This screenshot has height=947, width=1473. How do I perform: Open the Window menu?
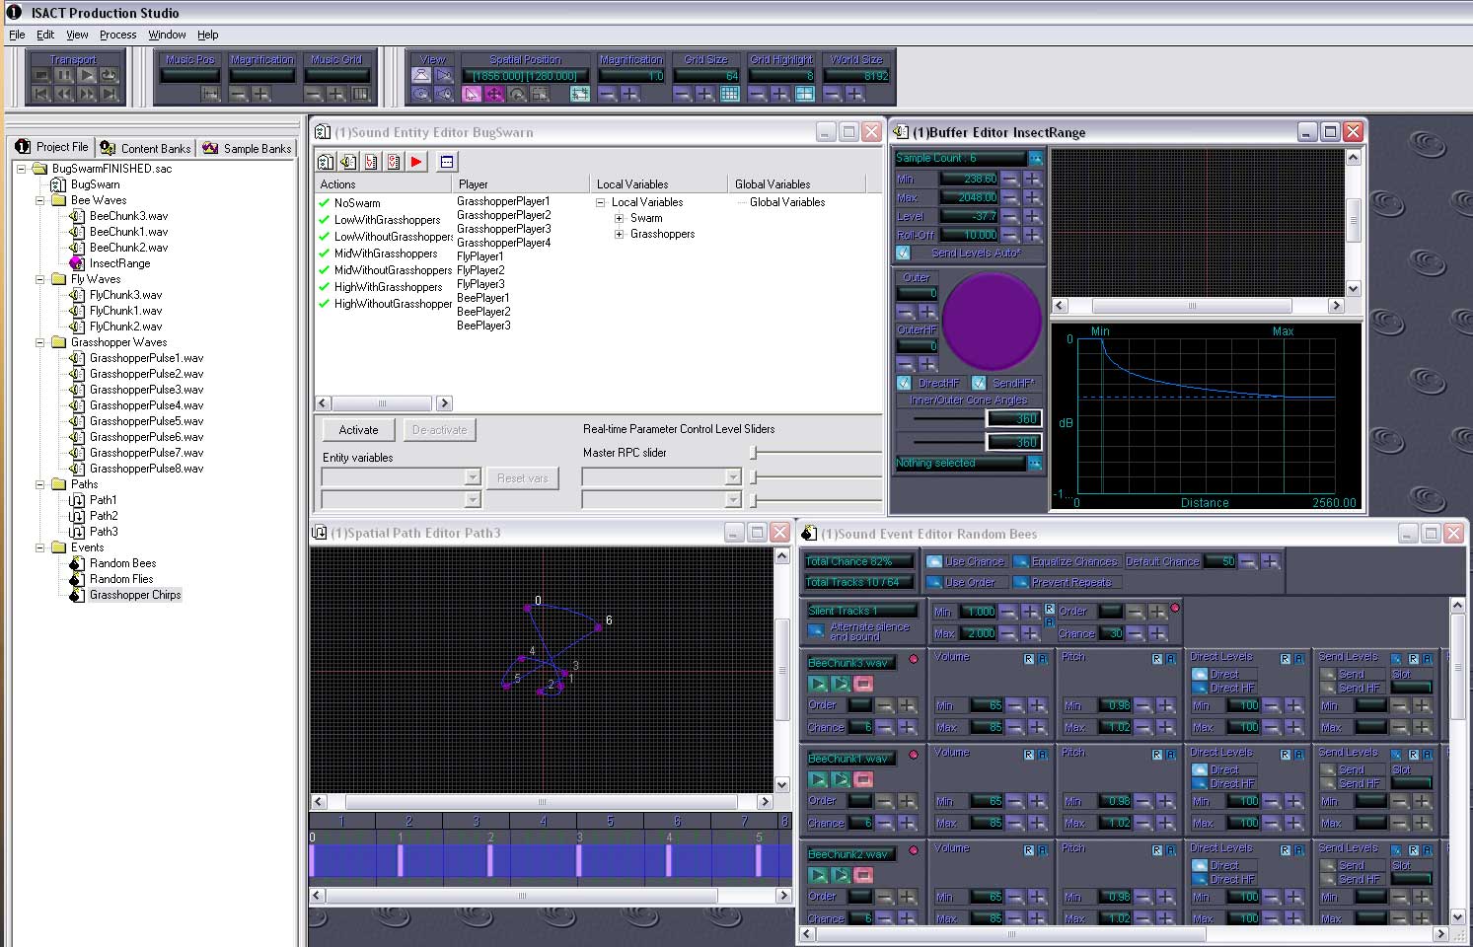click(x=167, y=35)
